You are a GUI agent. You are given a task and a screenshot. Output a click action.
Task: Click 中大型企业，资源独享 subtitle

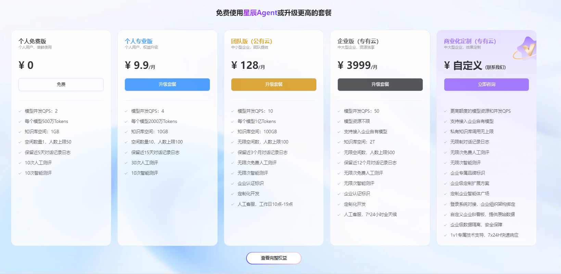[356, 47]
